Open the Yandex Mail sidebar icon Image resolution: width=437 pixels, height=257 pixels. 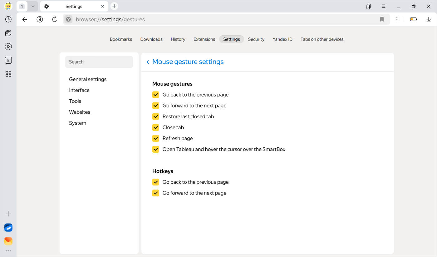(x=8, y=241)
